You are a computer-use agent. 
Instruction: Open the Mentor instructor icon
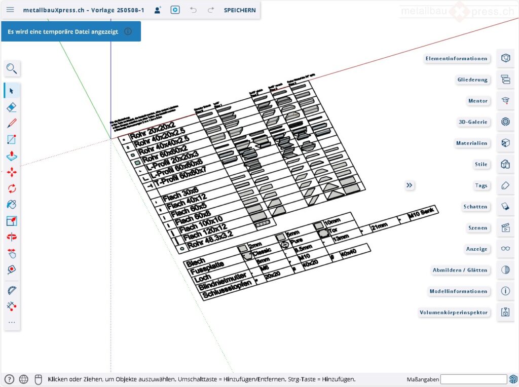pos(505,101)
